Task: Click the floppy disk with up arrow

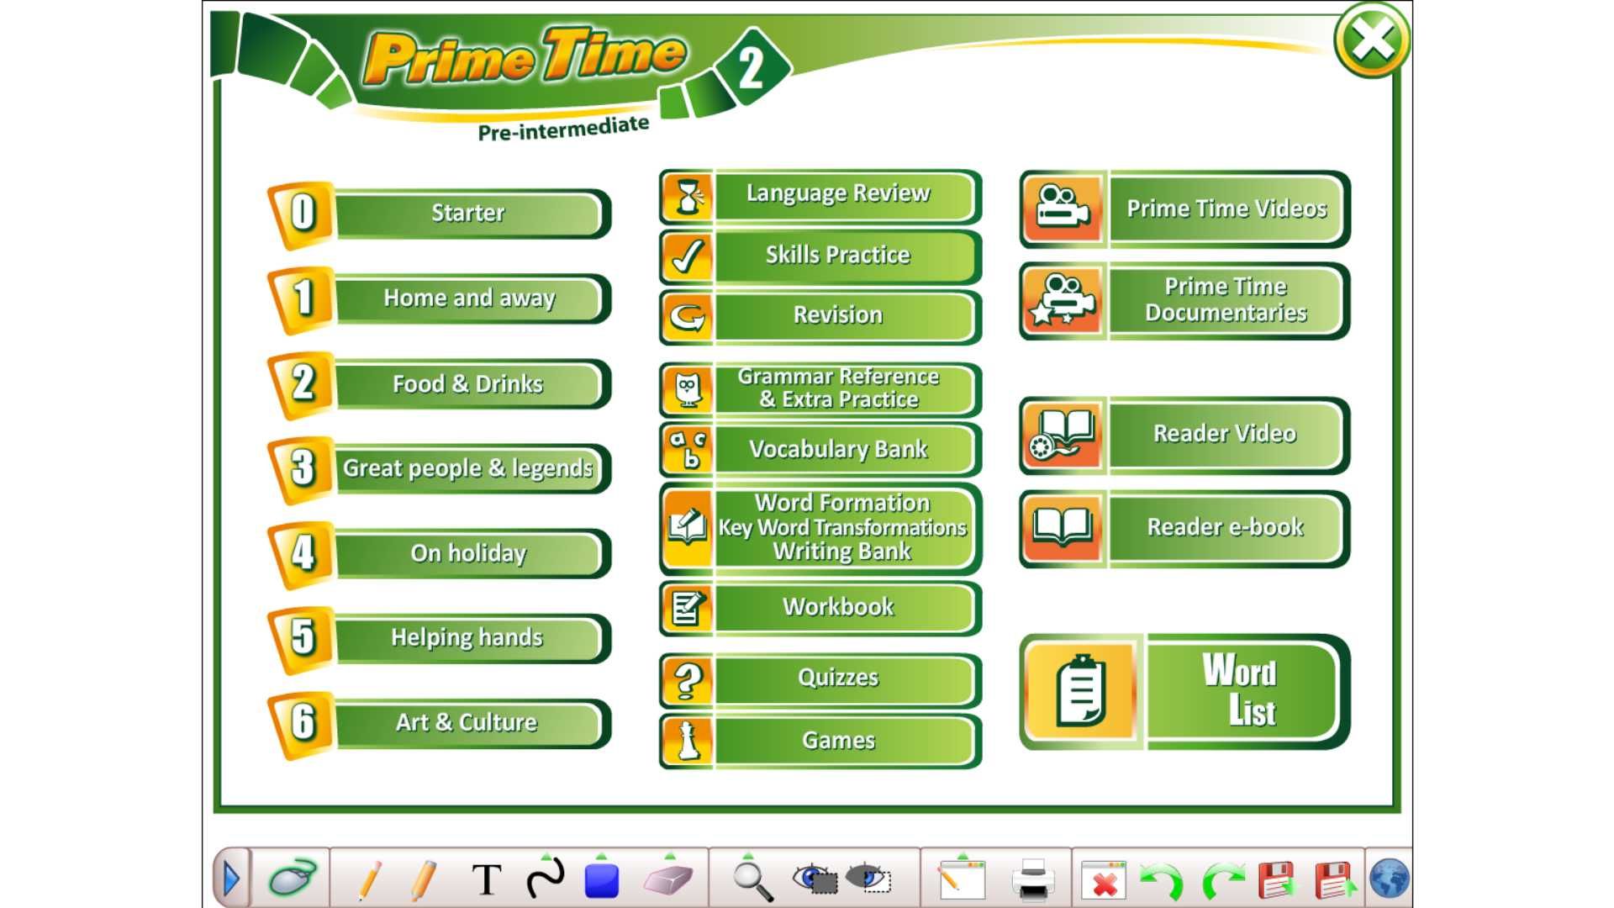Action: 1335,879
